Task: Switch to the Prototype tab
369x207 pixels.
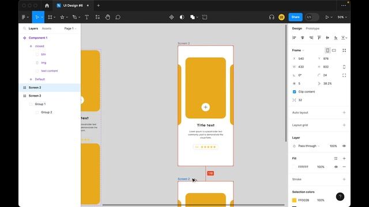Action: 312,28
